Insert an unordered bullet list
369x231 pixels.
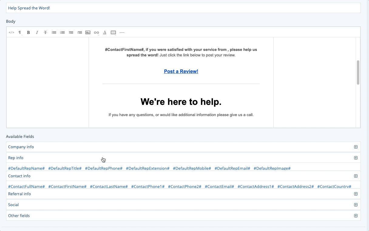point(54,32)
